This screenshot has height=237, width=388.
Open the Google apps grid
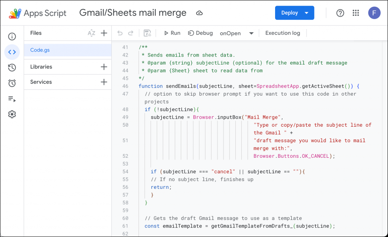coord(355,13)
